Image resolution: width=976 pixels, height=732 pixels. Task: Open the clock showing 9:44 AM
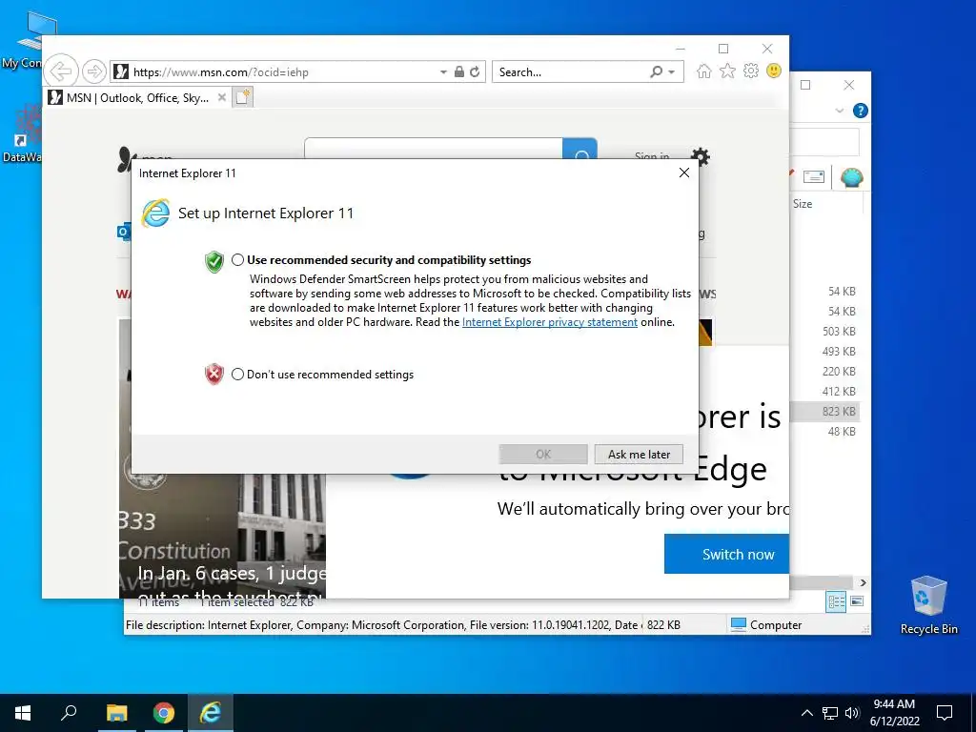click(x=894, y=713)
